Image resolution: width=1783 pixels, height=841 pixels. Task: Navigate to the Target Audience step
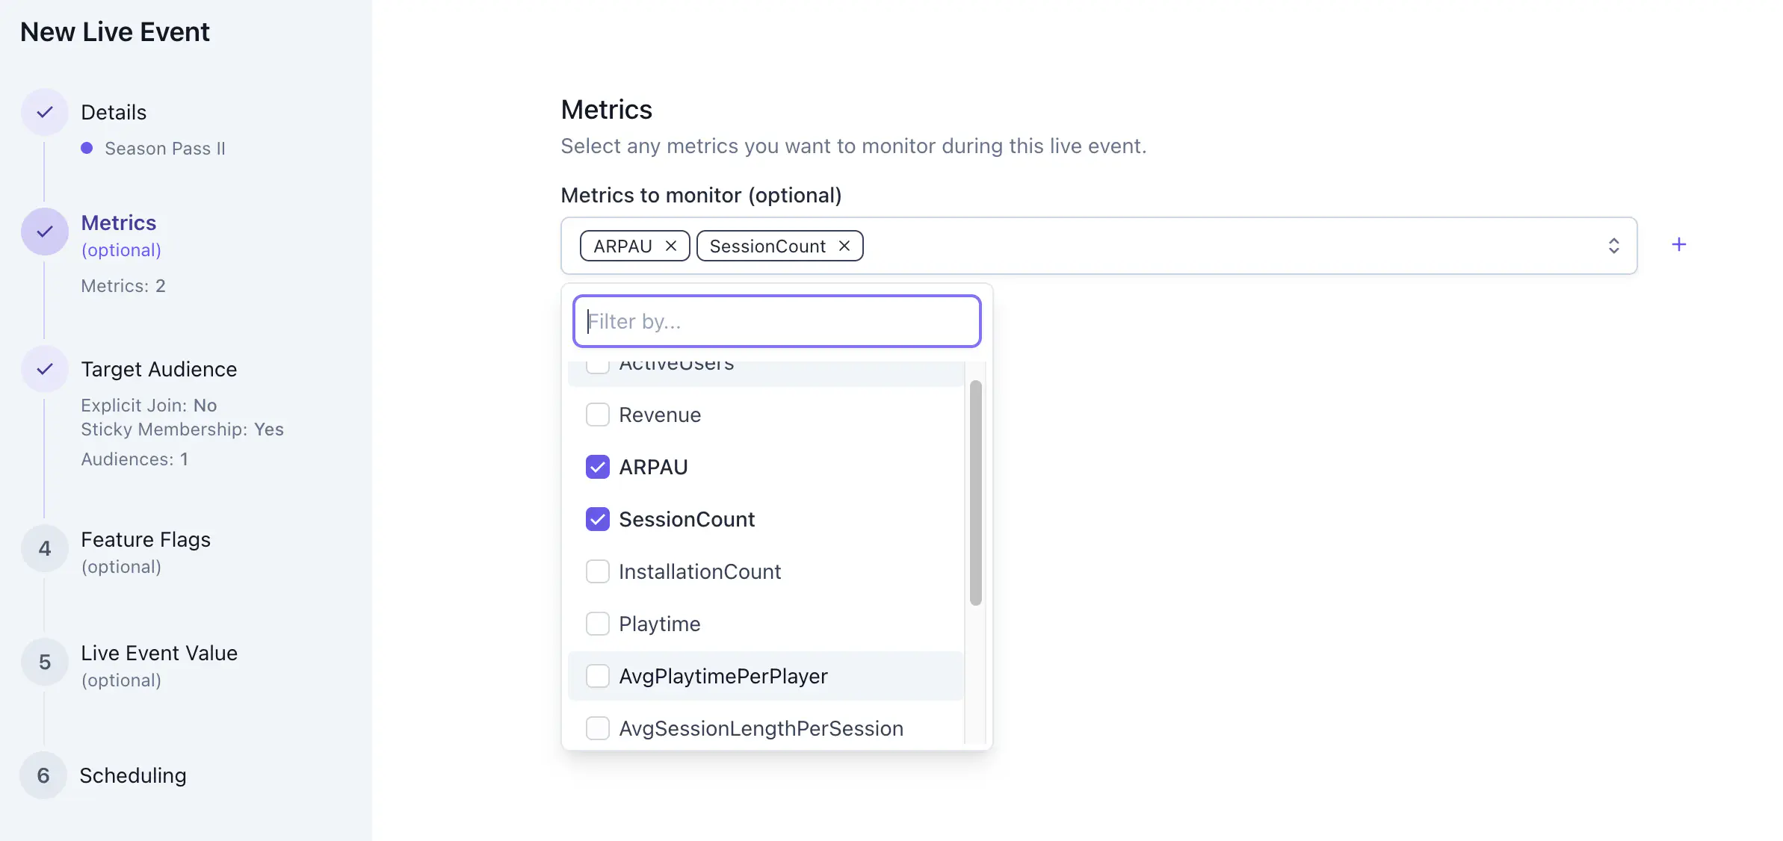[x=158, y=368]
